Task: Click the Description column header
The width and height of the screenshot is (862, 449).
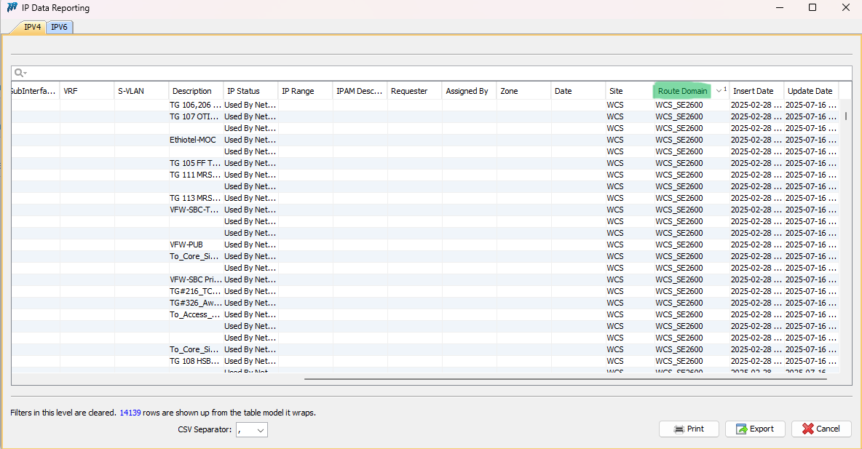Action: (x=192, y=91)
